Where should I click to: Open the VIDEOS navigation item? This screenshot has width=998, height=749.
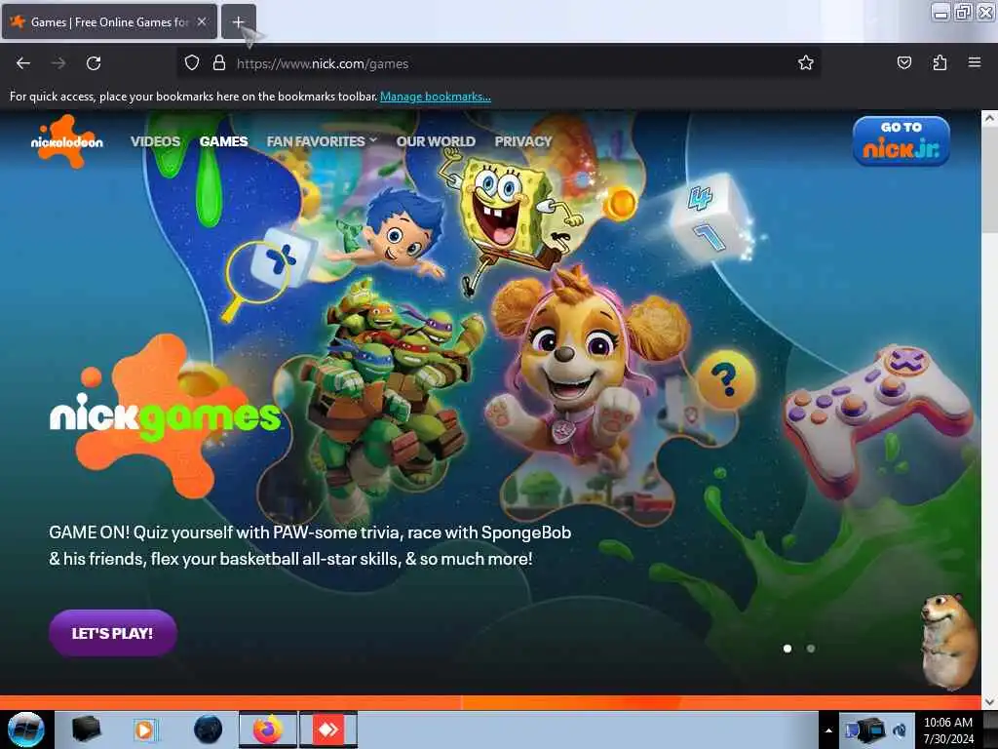[x=155, y=141]
